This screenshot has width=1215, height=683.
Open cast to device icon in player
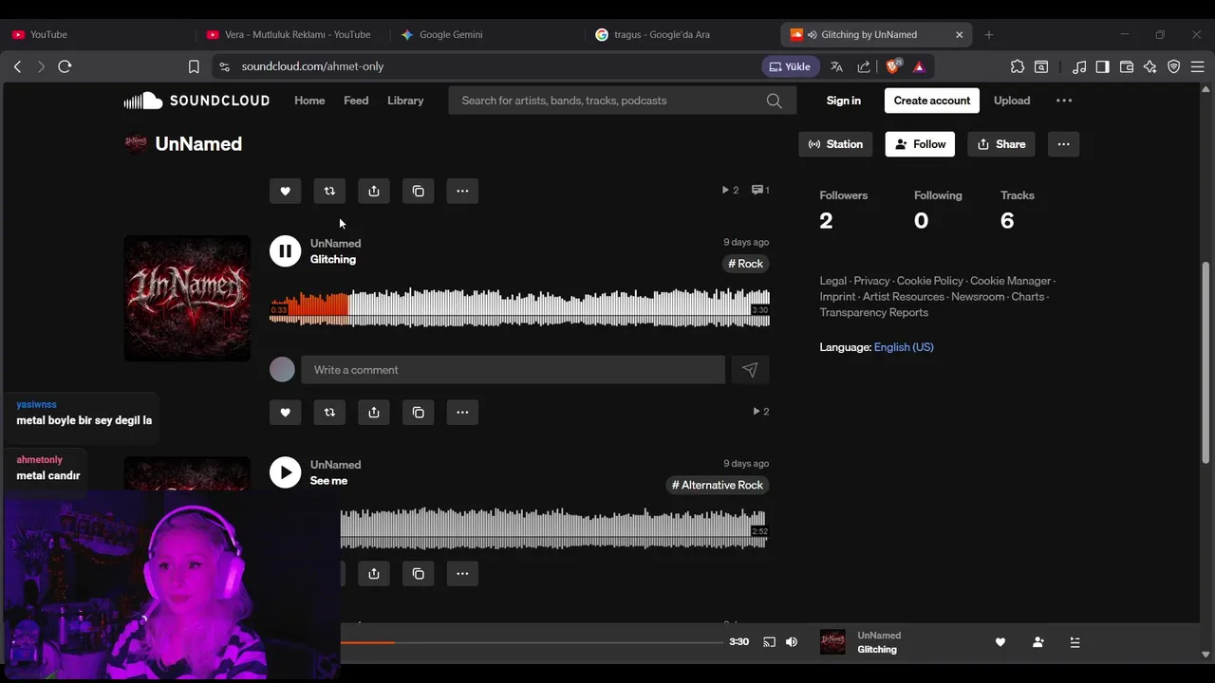click(769, 642)
